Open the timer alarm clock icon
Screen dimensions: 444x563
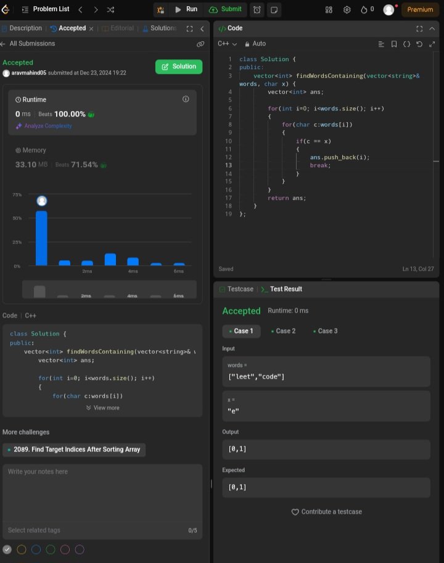click(x=257, y=10)
